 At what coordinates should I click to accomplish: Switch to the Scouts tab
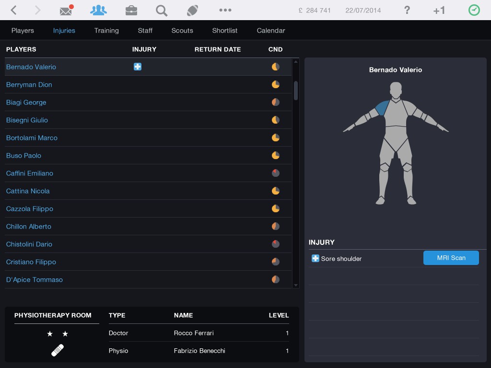coord(182,30)
